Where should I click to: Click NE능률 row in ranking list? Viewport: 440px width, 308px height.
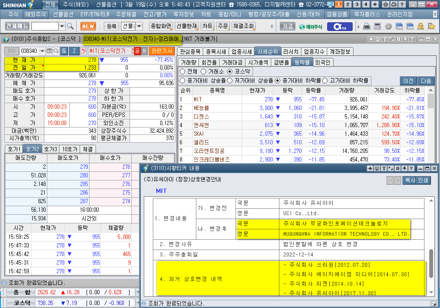pos(303,108)
